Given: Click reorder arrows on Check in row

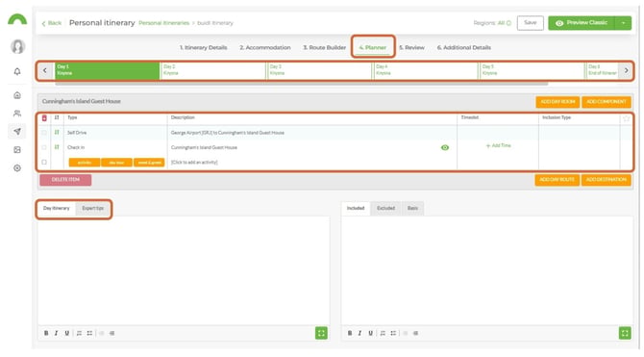Looking at the screenshot, I should point(57,147).
